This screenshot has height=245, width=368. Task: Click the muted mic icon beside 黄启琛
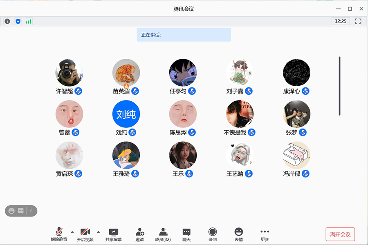click(x=79, y=174)
